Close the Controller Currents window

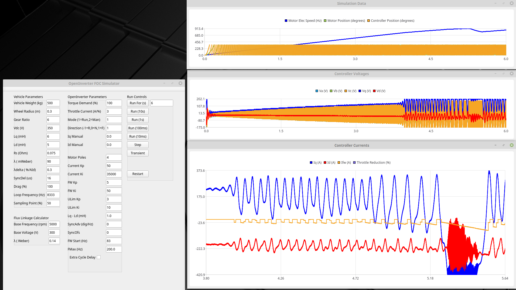pos(511,145)
